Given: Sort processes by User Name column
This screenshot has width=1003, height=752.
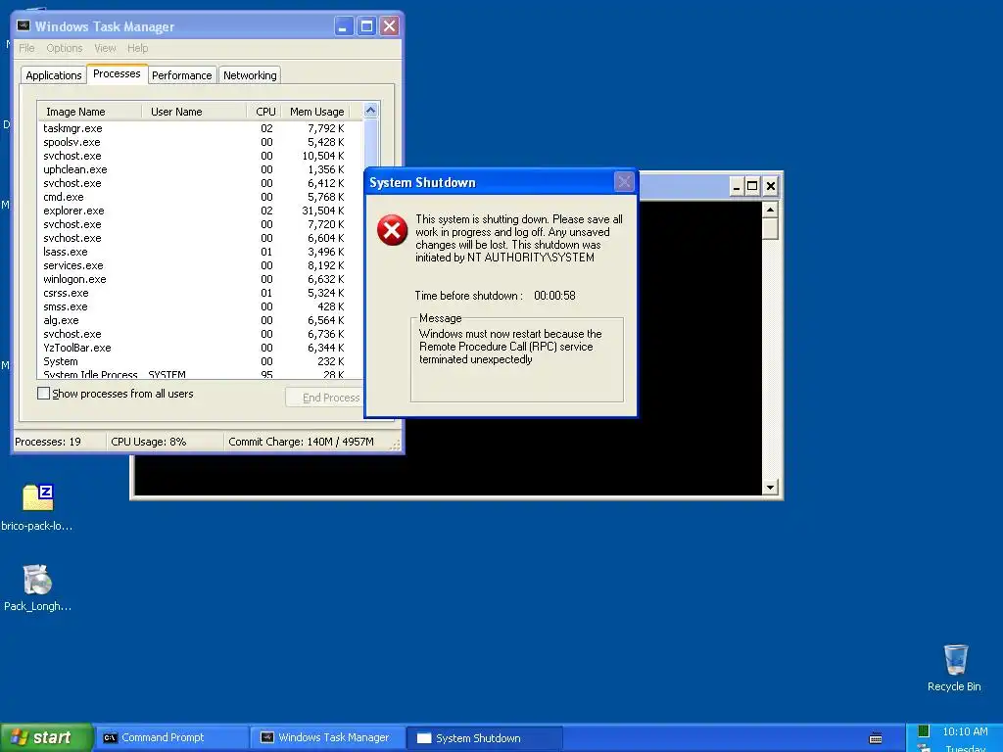Looking at the screenshot, I should (194, 112).
